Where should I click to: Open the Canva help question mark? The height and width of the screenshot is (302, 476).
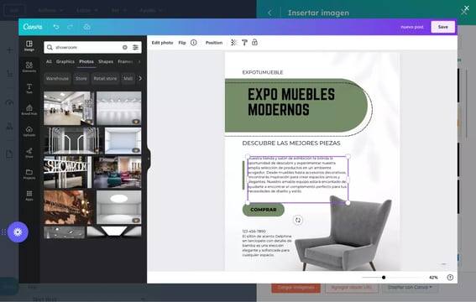point(450,277)
